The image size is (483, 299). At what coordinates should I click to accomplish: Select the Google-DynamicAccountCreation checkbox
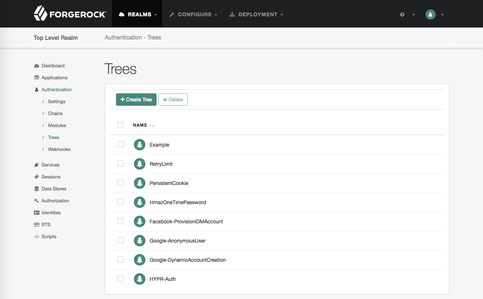point(121,260)
